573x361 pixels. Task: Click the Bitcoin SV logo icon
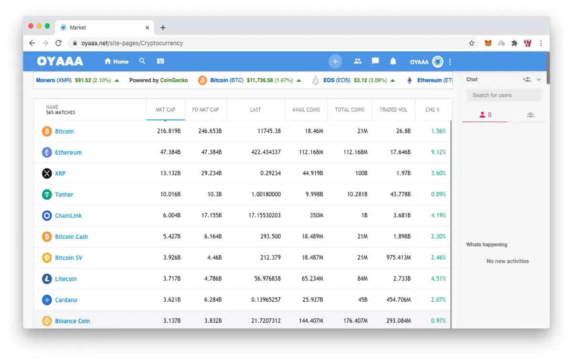coord(47,257)
